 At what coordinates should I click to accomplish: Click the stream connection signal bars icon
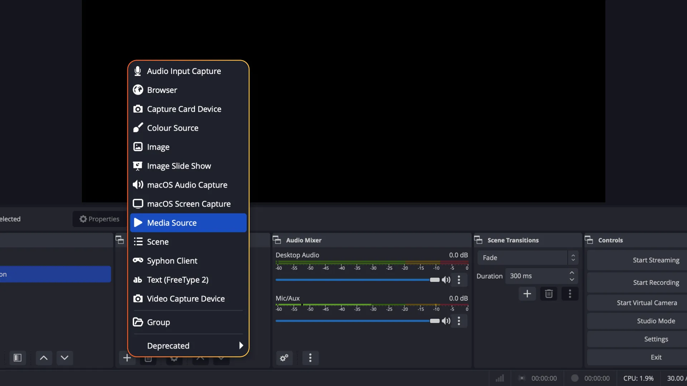[x=500, y=378]
